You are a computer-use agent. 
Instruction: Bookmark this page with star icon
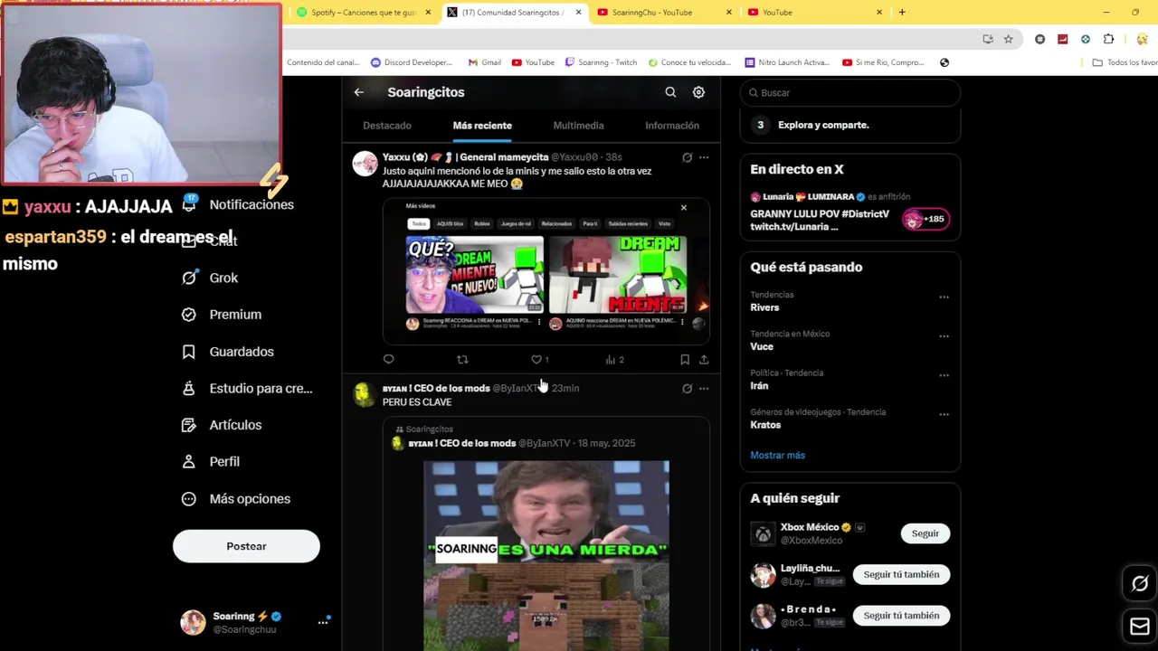[1008, 39]
